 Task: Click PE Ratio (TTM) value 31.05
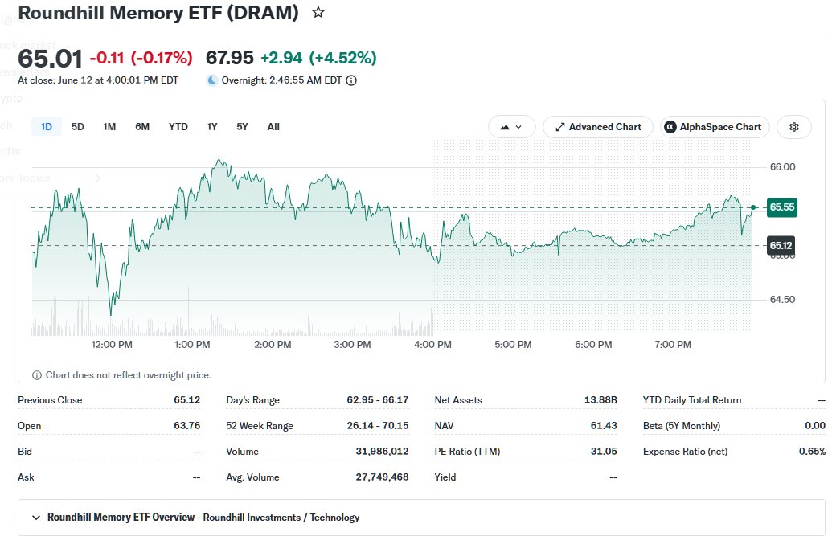click(604, 451)
